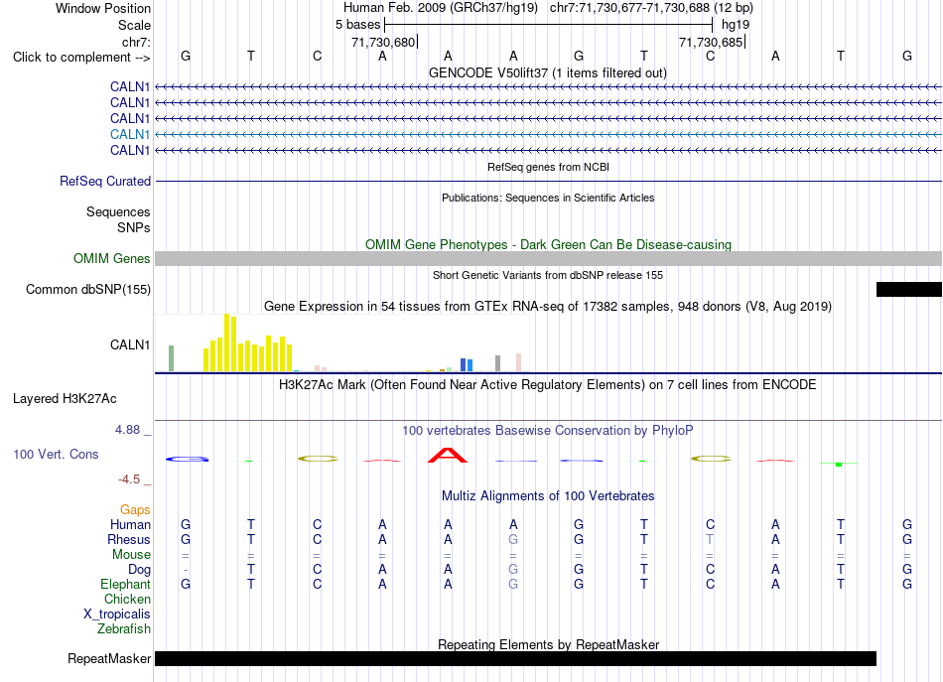Click the Mouse species label
The image size is (943, 682).
pos(131,555)
